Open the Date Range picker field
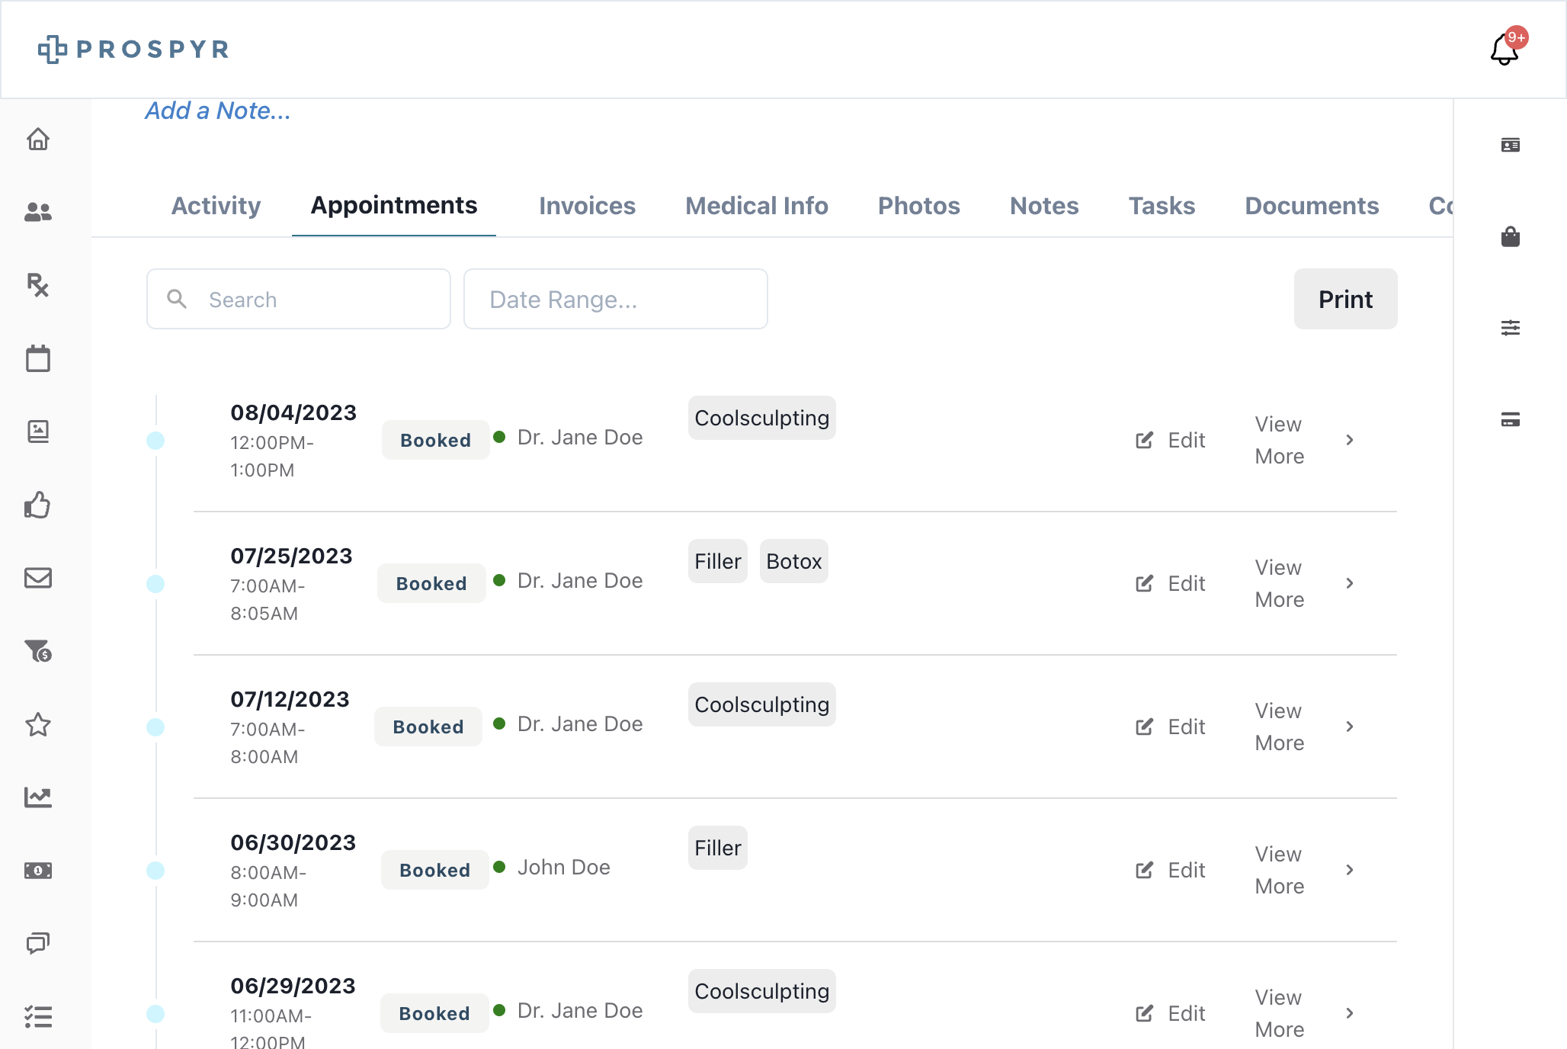The image size is (1567, 1049). (615, 299)
